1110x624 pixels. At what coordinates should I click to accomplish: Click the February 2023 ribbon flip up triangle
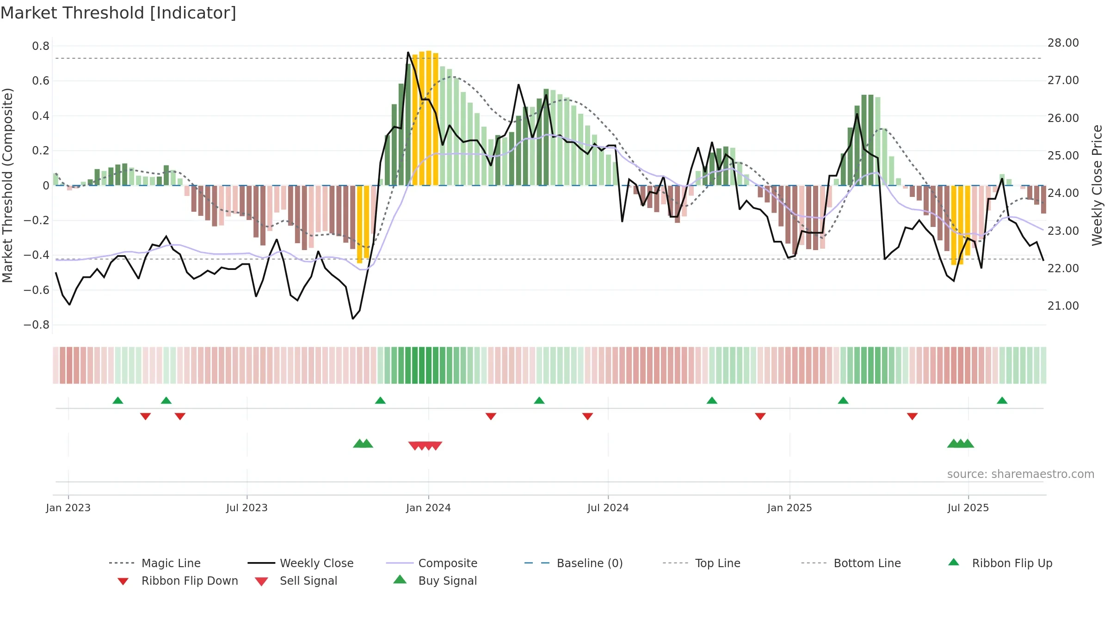pos(118,400)
